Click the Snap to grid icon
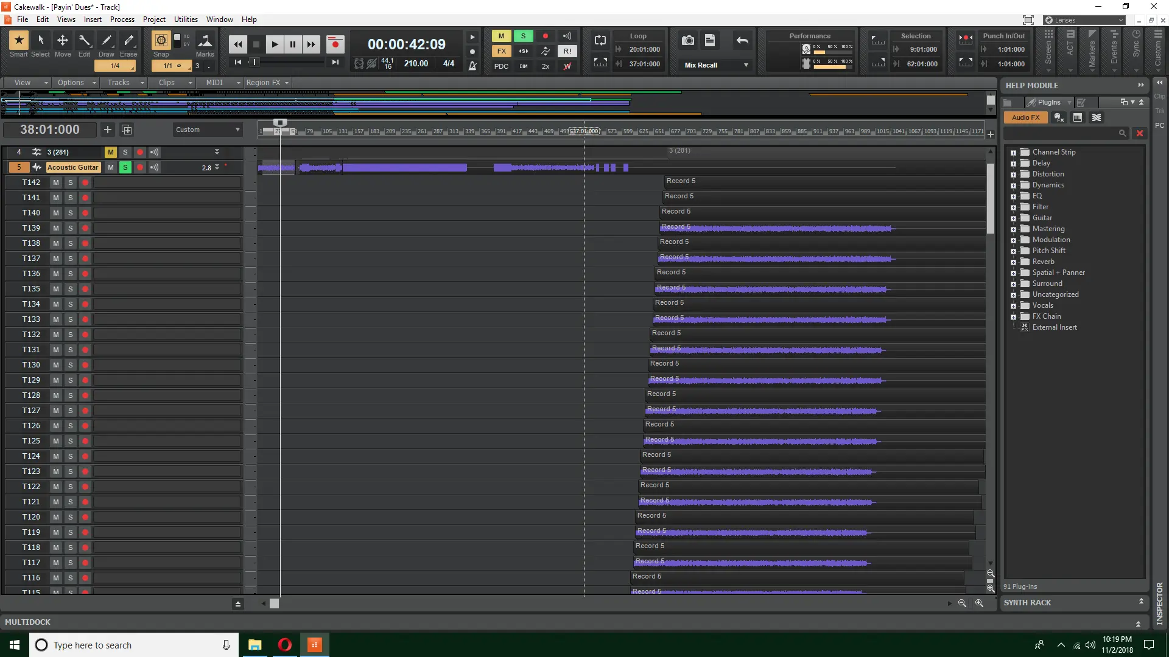The image size is (1169, 657). [161, 41]
